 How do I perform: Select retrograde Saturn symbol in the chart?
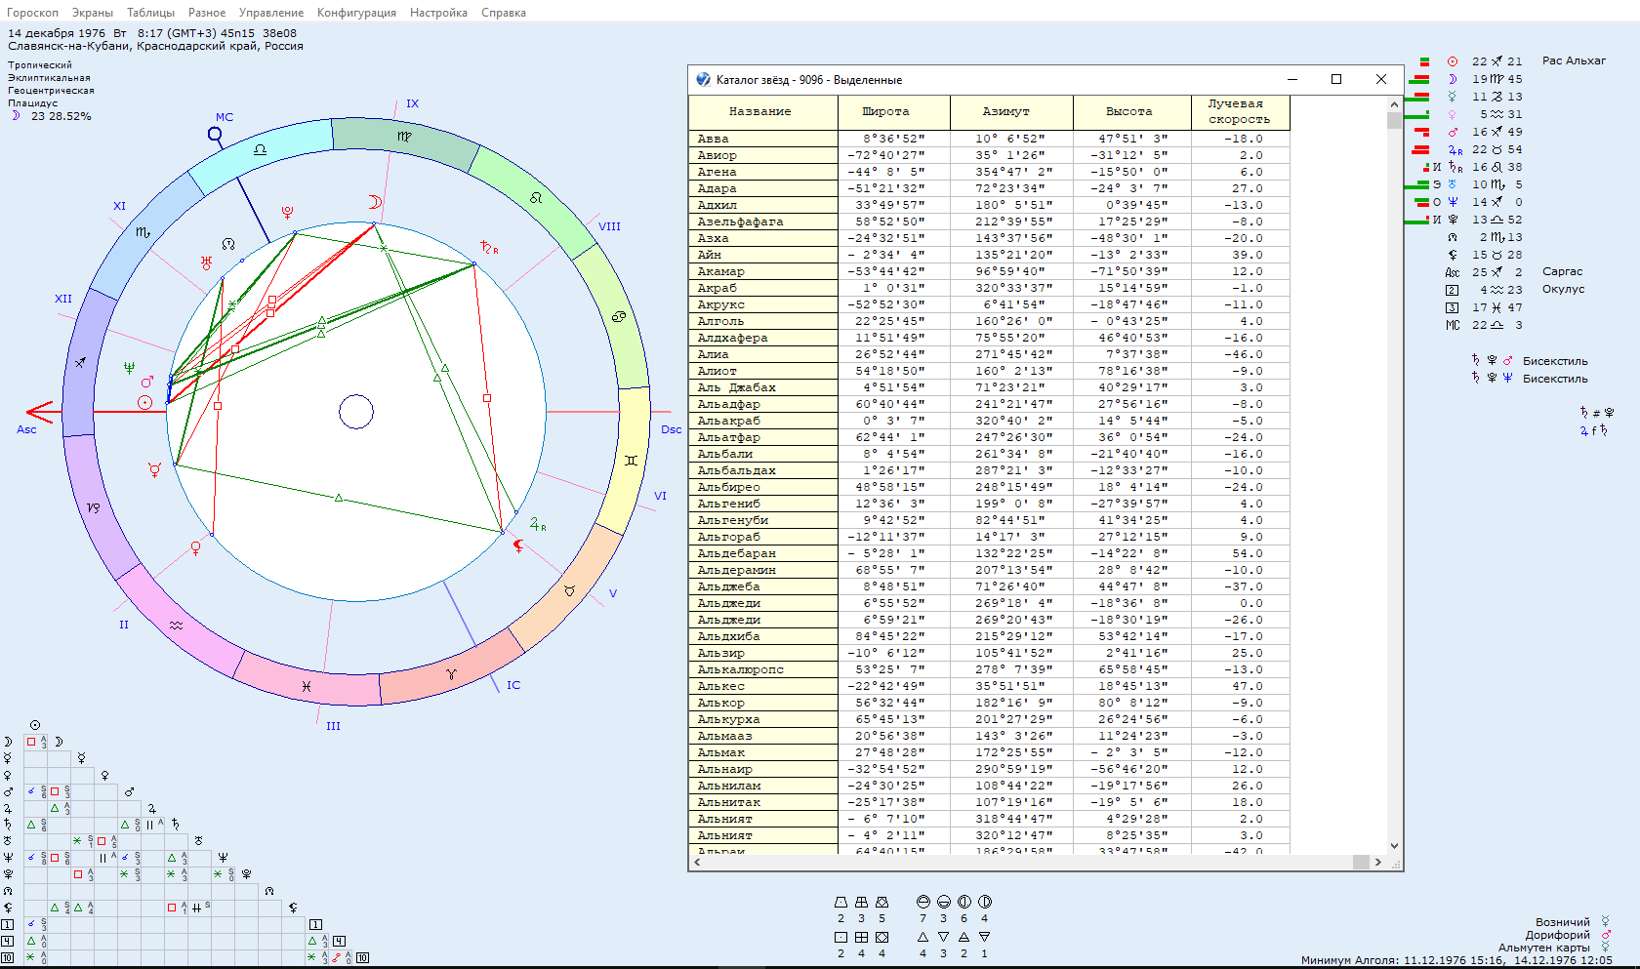pos(488,248)
